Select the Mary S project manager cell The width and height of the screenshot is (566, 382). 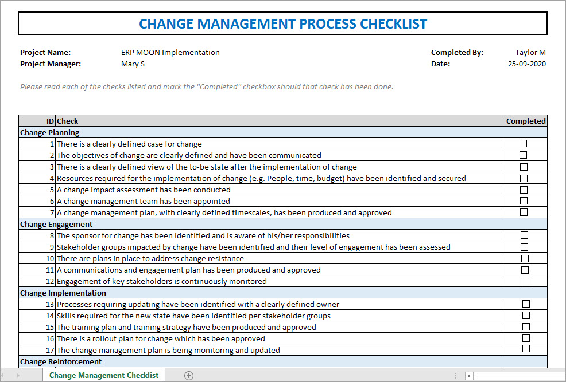[x=133, y=64]
